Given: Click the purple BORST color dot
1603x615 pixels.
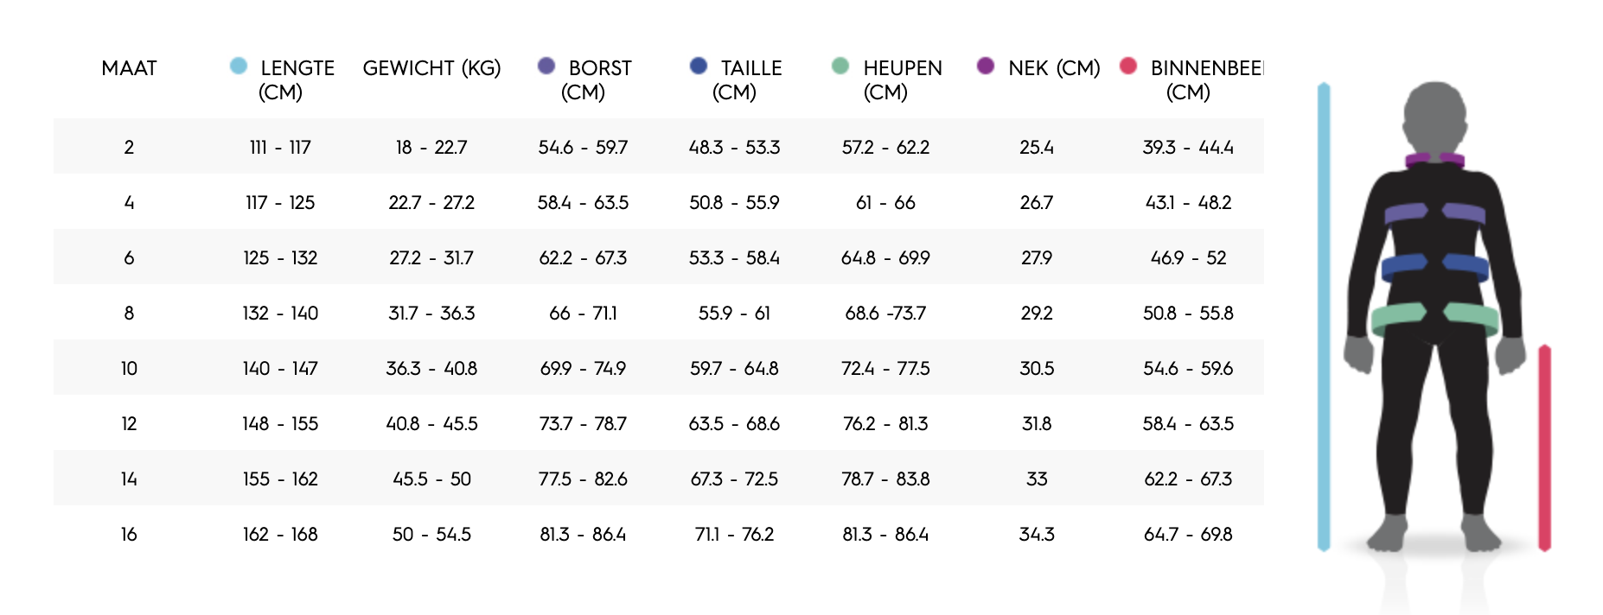Looking at the screenshot, I should (x=546, y=66).
